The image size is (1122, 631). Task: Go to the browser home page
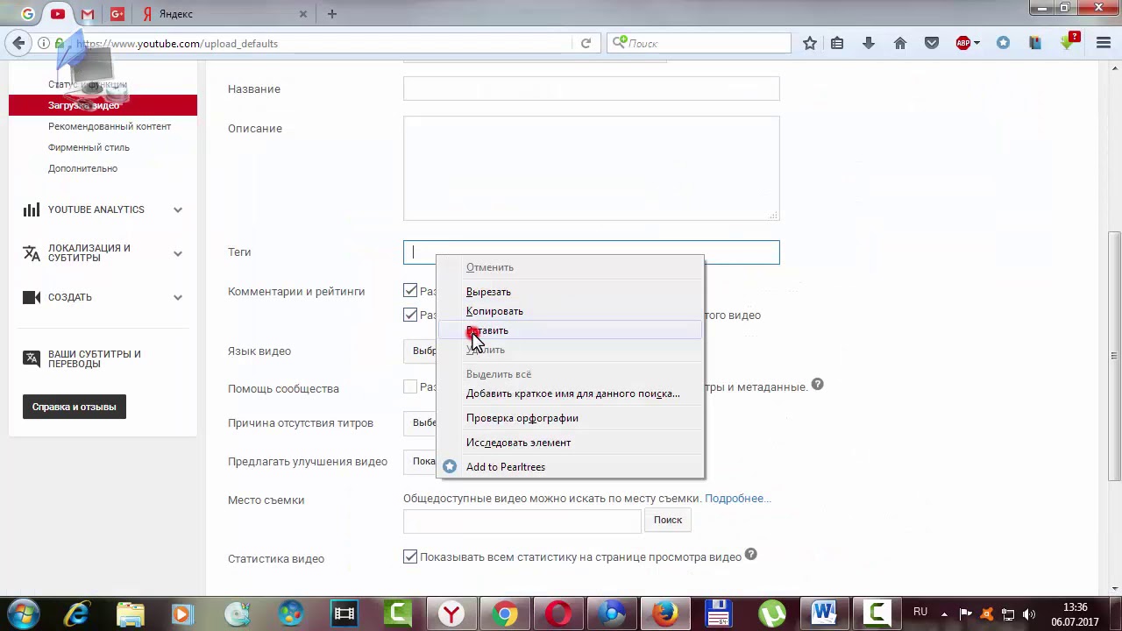900,43
